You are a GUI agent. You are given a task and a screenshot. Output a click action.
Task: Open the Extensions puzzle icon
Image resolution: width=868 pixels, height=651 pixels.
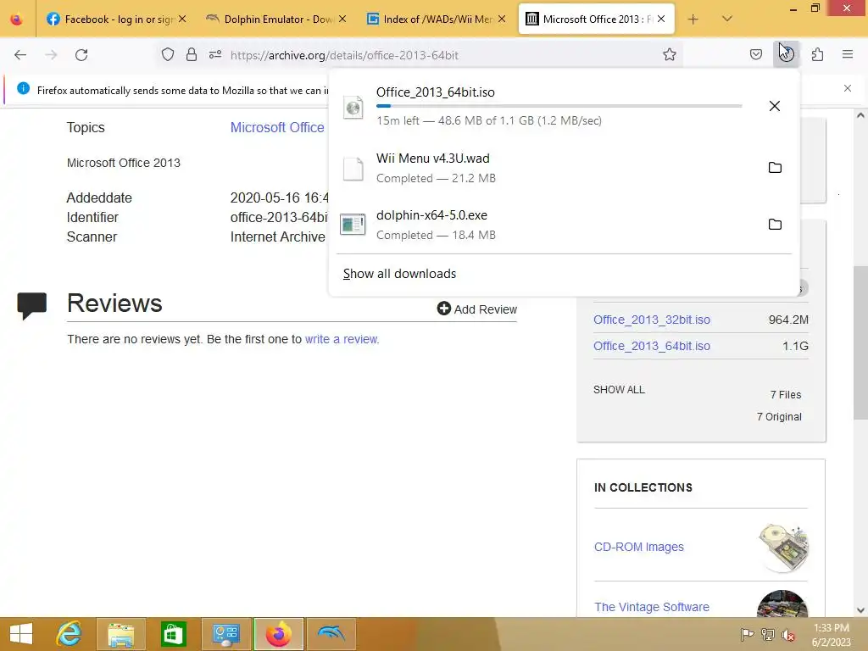coord(818,54)
